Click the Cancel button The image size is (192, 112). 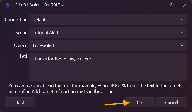tap(172, 103)
